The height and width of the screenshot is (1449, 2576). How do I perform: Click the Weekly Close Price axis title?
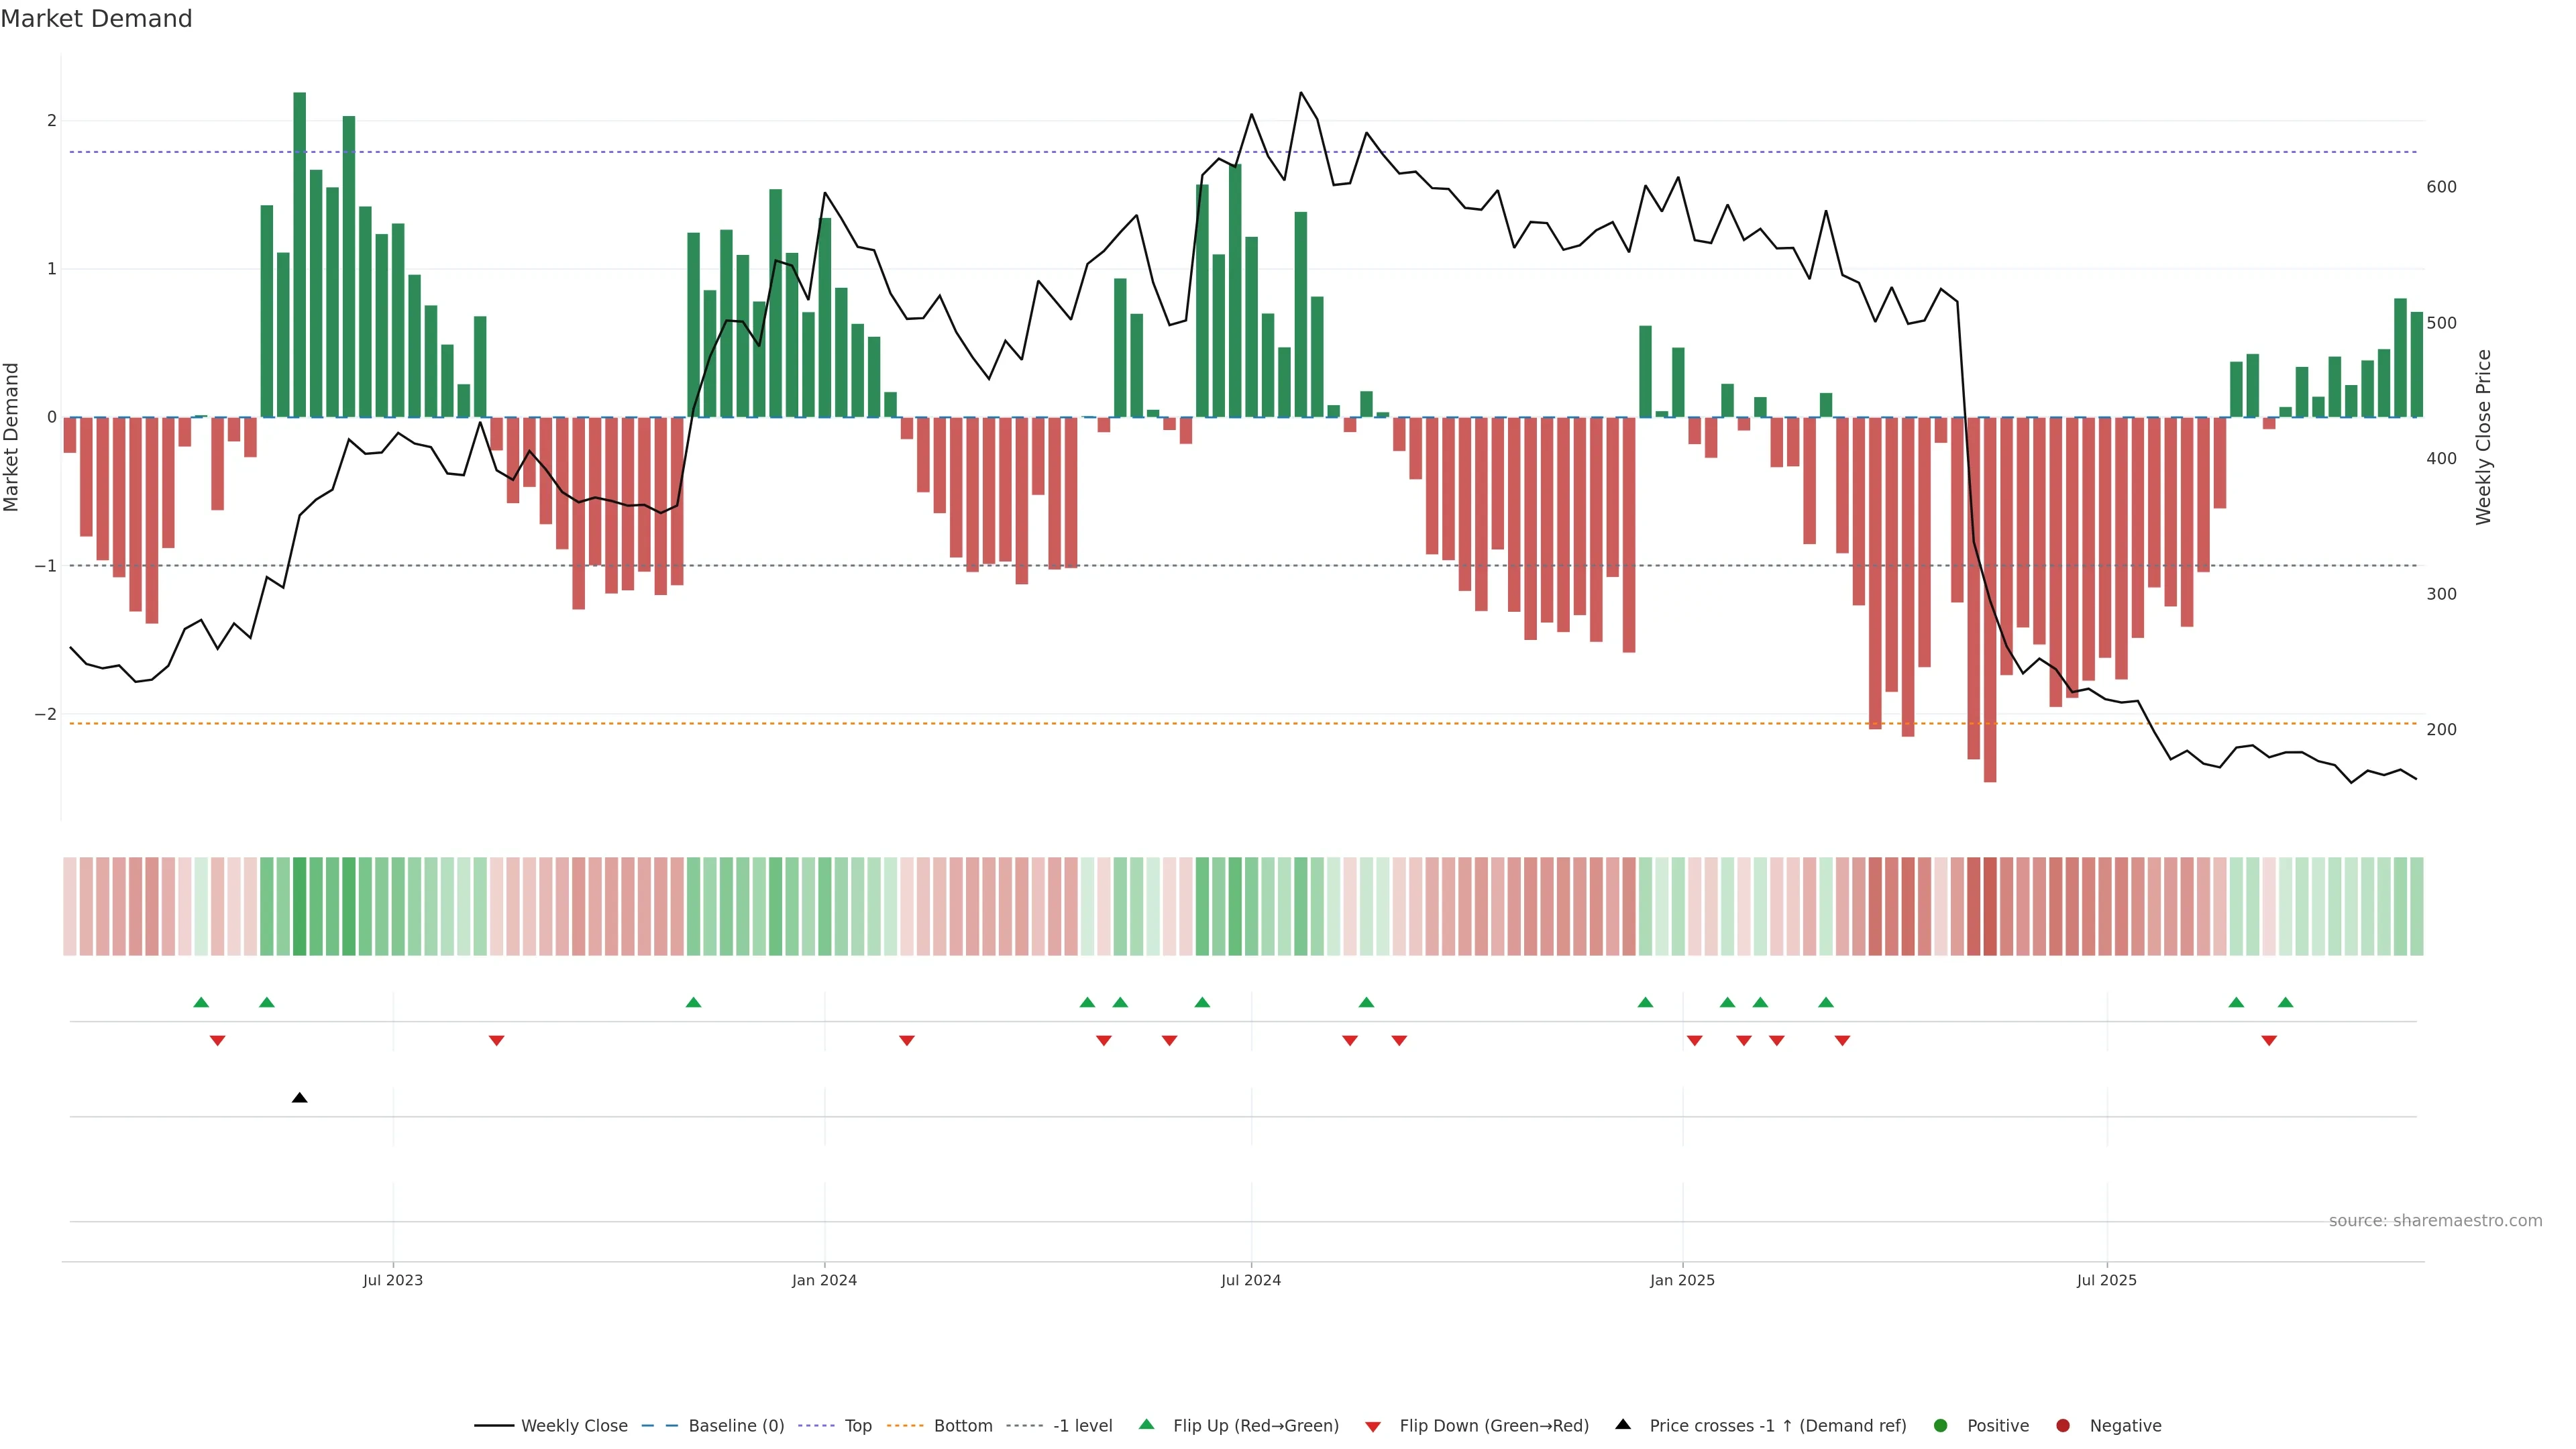2483,437
